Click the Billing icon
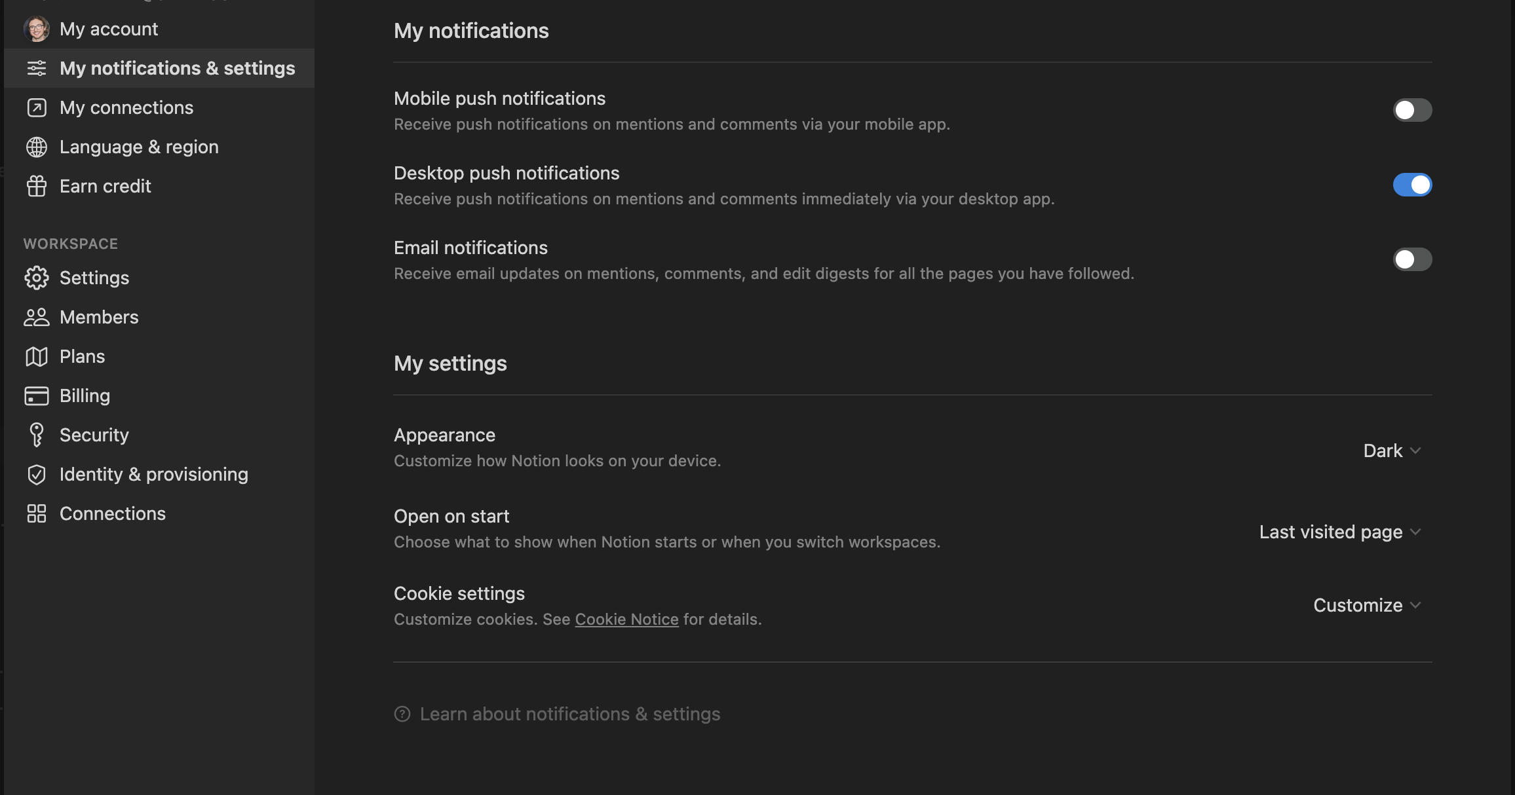The width and height of the screenshot is (1515, 795). point(36,394)
